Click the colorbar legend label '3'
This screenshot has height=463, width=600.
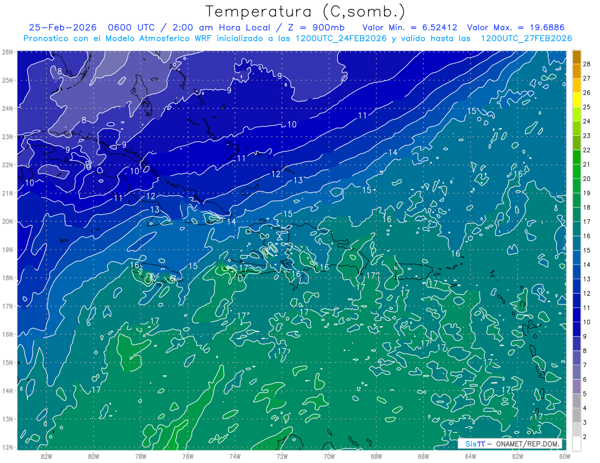(585, 423)
